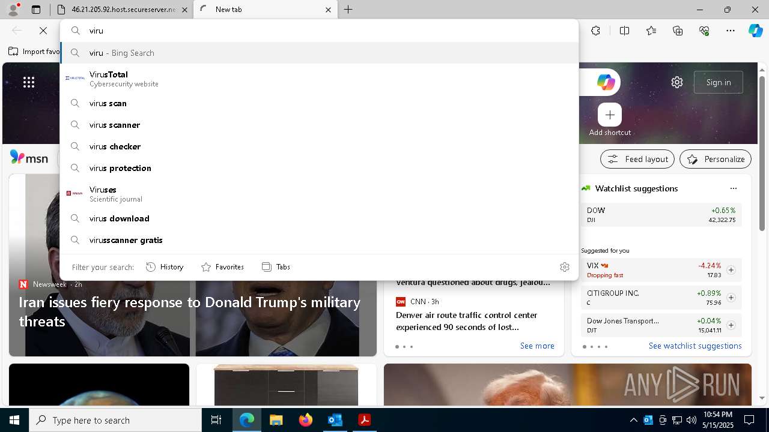This screenshot has width=769, height=432.
Task: Open the volume control tray icon
Action: pyautogui.click(x=691, y=420)
